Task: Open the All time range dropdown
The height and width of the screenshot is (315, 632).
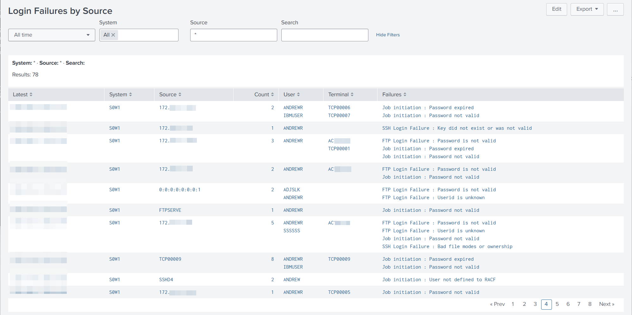Action: (52, 35)
